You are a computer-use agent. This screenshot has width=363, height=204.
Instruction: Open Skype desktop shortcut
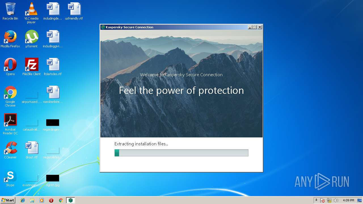(10, 178)
